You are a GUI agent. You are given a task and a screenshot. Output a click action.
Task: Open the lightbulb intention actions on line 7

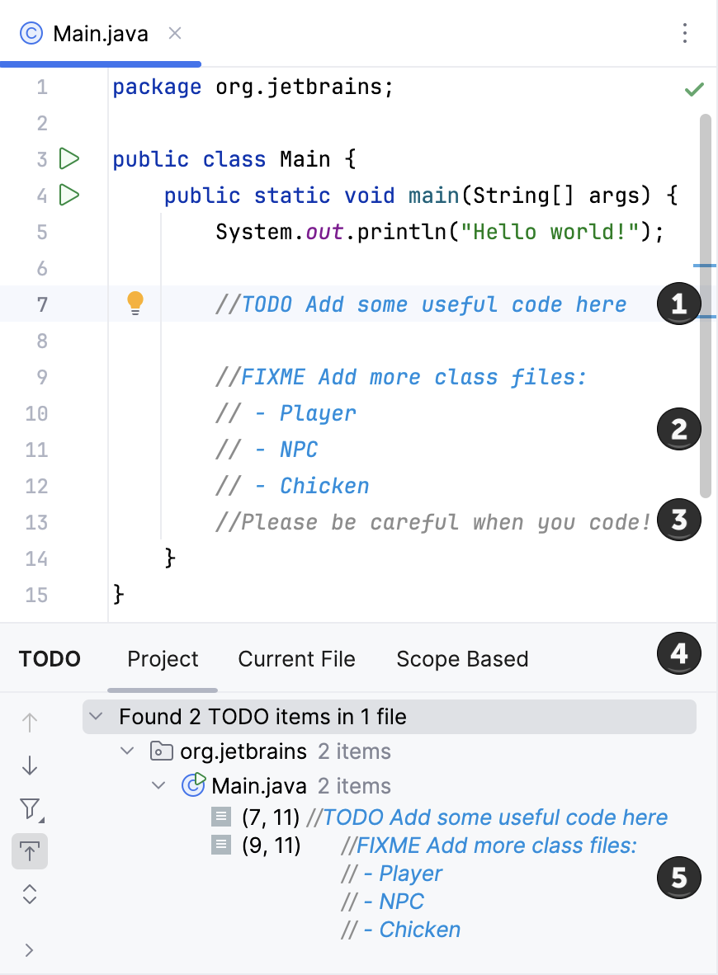pos(135,304)
